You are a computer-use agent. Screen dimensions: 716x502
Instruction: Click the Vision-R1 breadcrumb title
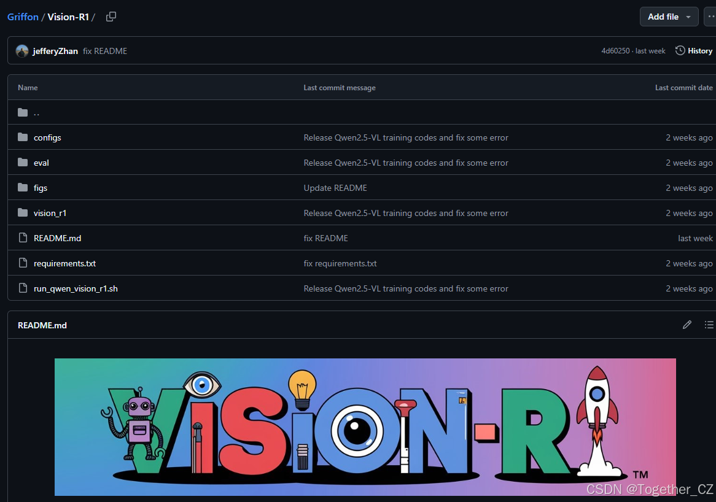point(69,17)
